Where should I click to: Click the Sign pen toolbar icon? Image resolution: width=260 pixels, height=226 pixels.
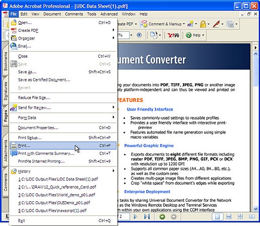[x=216, y=24]
